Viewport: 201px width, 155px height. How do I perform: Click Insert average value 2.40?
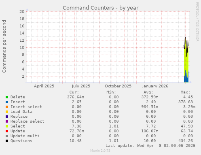[x=151, y=102]
